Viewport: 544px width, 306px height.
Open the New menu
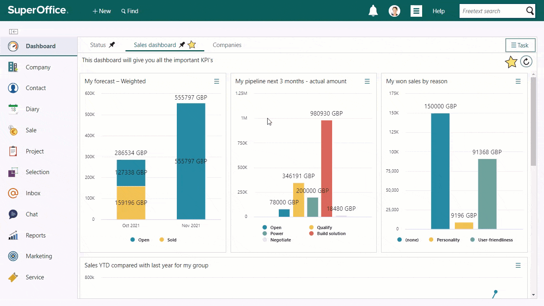click(102, 11)
